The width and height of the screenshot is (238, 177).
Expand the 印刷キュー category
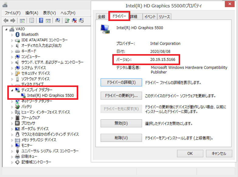click(12, 157)
